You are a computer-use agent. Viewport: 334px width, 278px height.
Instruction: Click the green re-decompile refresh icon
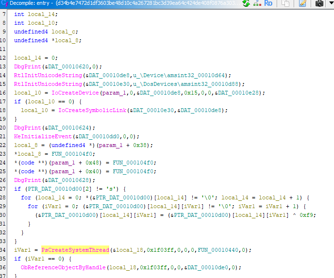point(246,4)
